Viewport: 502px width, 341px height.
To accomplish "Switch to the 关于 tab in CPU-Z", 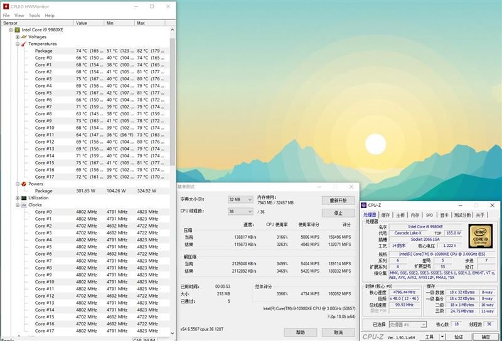I will 480,215.
